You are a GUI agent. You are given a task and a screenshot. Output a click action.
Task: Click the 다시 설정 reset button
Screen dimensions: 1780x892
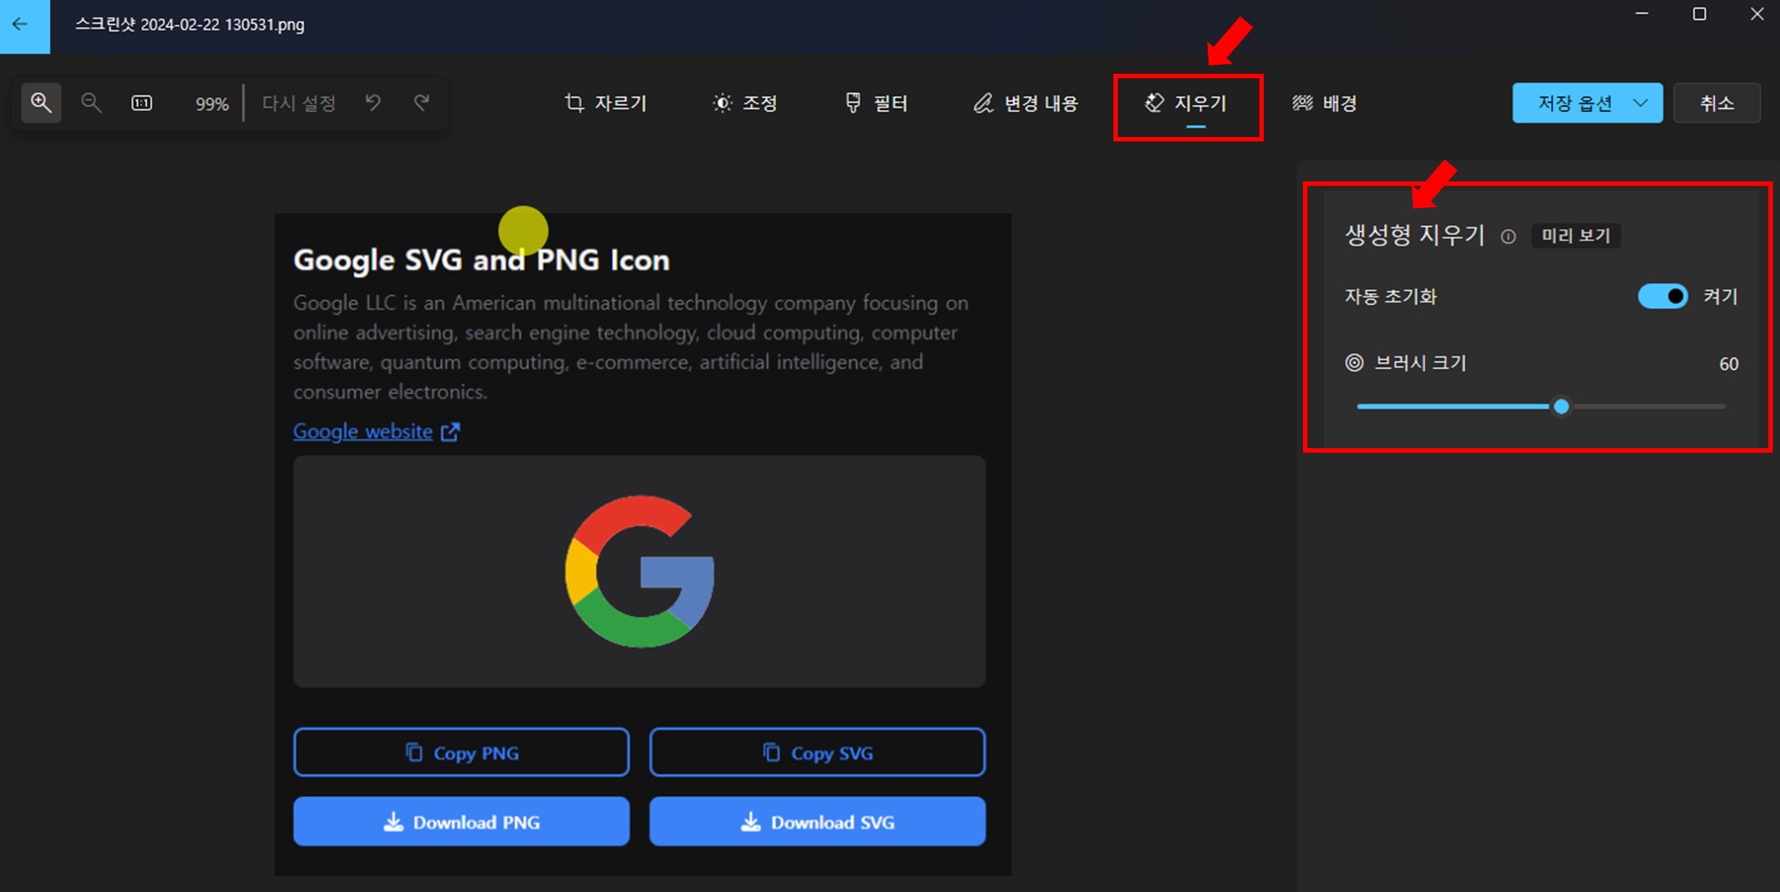point(299,103)
